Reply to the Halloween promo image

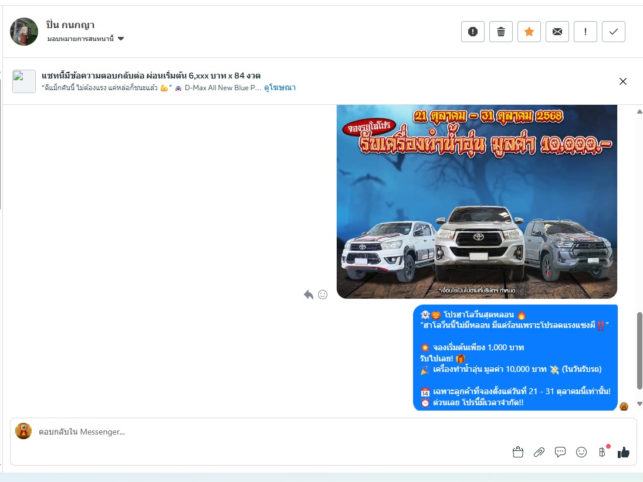(309, 295)
